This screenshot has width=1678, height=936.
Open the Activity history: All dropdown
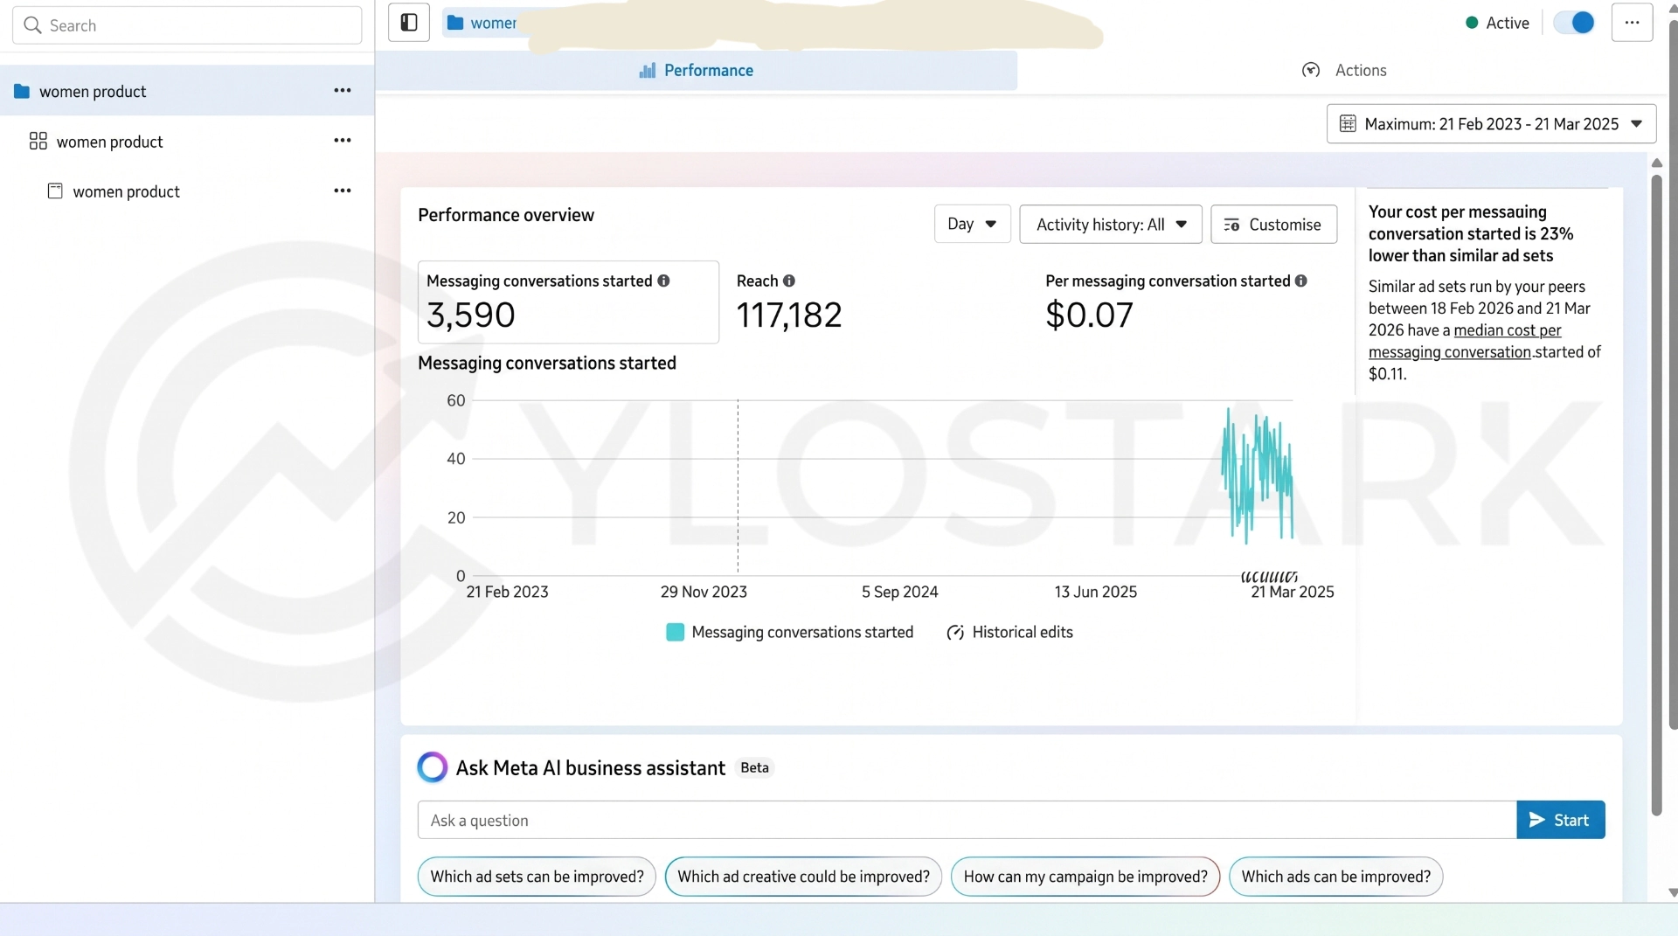1111,224
